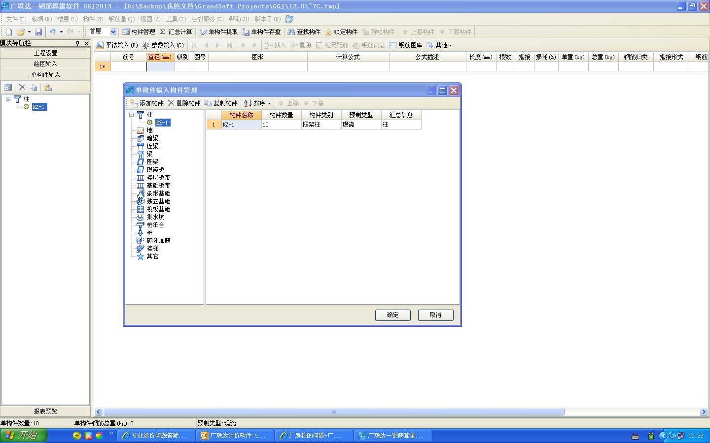Viewport: 710px width, 443px height.
Task: Click the open folder icon in toolbar
Action: tap(20, 32)
